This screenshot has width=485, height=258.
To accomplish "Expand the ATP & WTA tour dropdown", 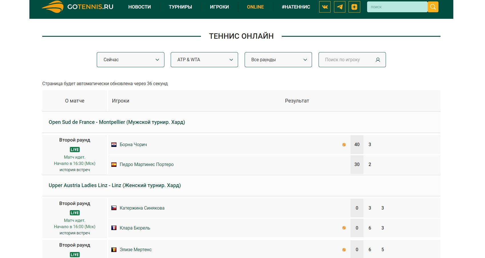I will [204, 60].
